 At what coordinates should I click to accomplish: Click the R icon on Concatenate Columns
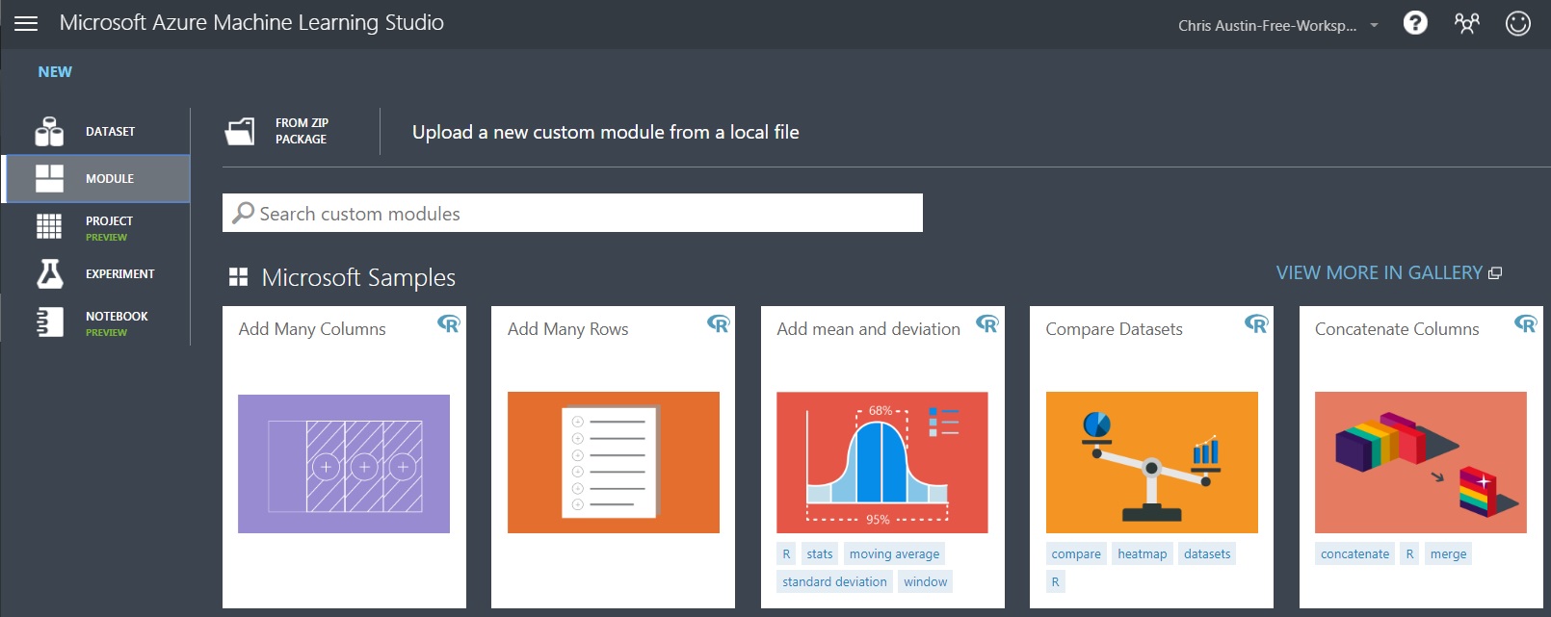(1526, 323)
